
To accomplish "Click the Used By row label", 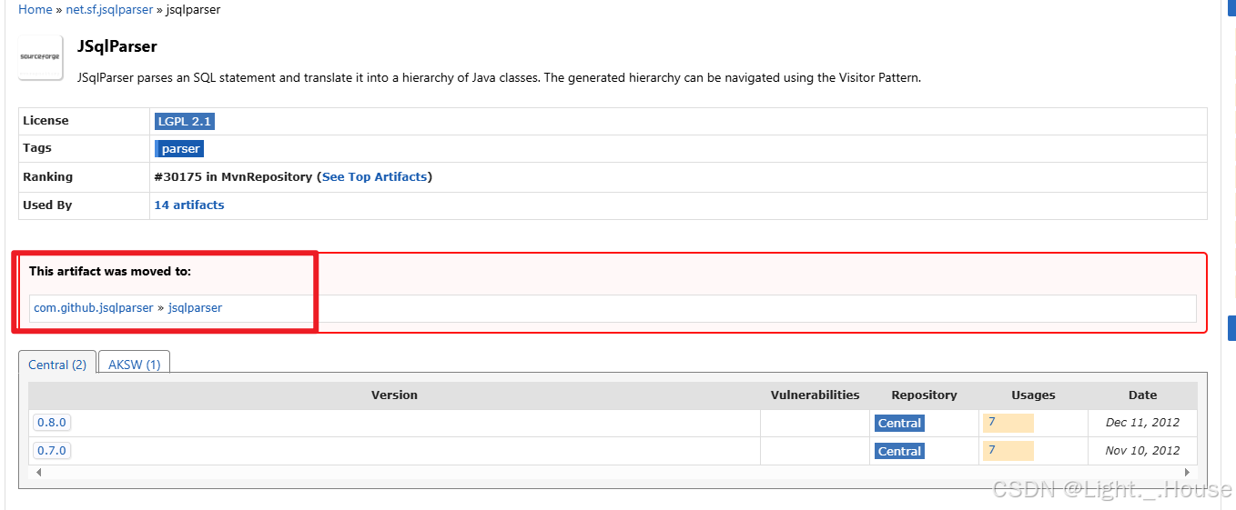I will tap(47, 205).
